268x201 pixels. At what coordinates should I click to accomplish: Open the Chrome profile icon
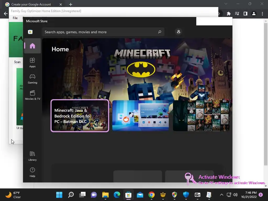point(254,14)
